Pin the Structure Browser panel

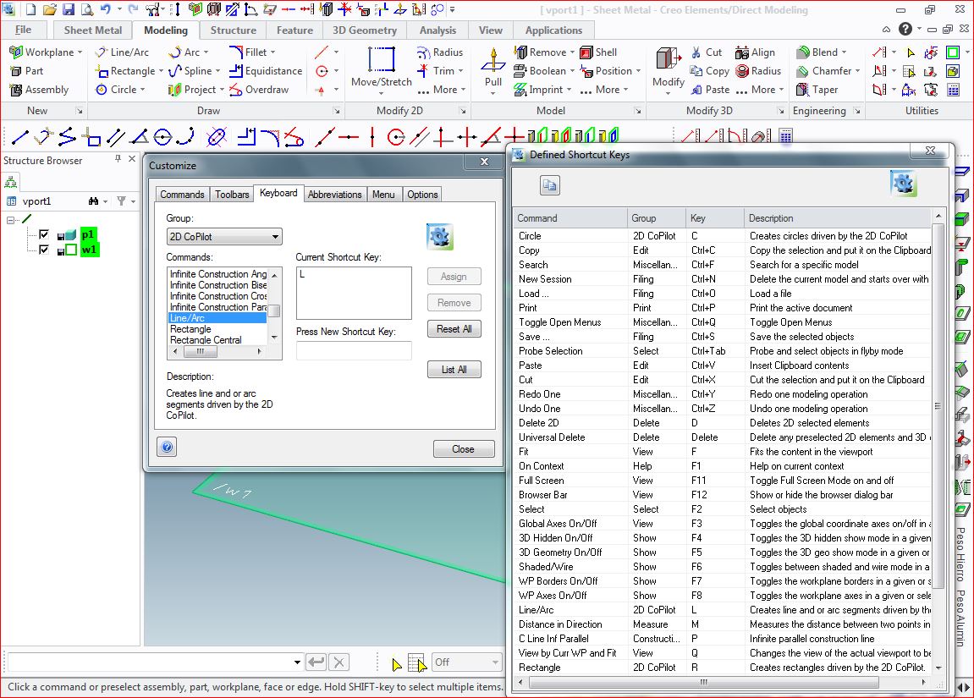[x=118, y=159]
